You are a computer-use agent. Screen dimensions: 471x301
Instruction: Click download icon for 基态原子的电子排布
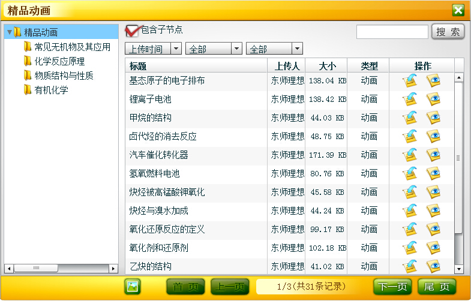click(410, 80)
